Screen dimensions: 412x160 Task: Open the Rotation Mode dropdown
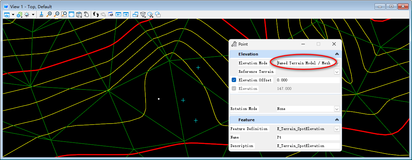337,109
